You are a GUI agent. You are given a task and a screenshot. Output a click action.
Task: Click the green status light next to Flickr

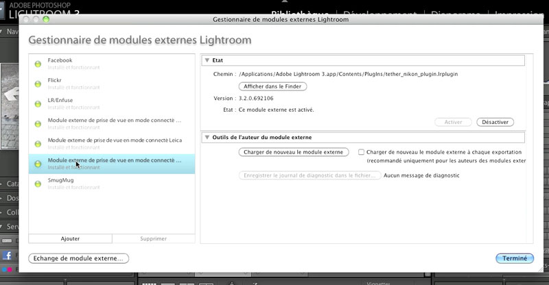38,84
